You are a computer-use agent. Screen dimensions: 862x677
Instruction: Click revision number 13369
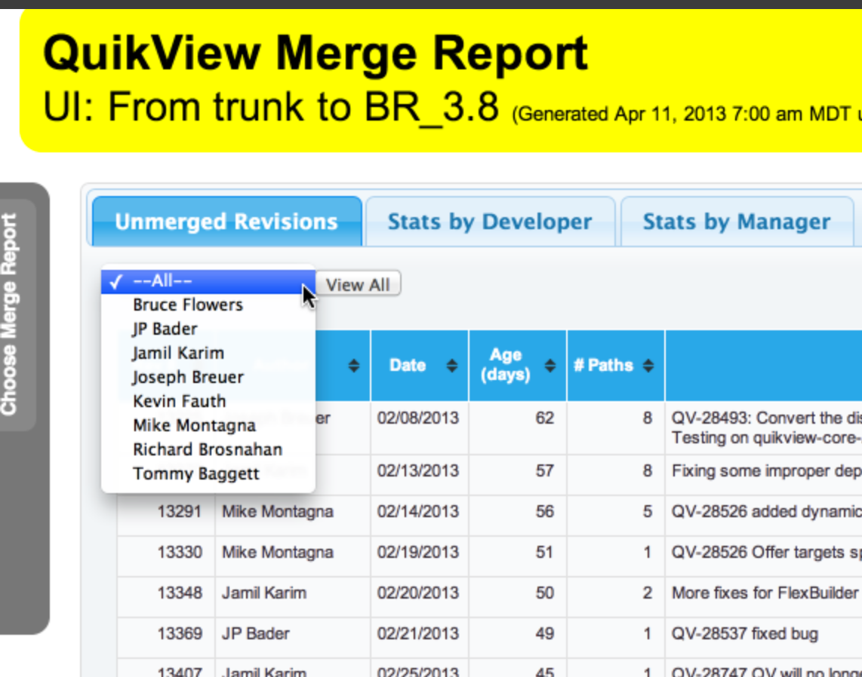[x=180, y=633]
